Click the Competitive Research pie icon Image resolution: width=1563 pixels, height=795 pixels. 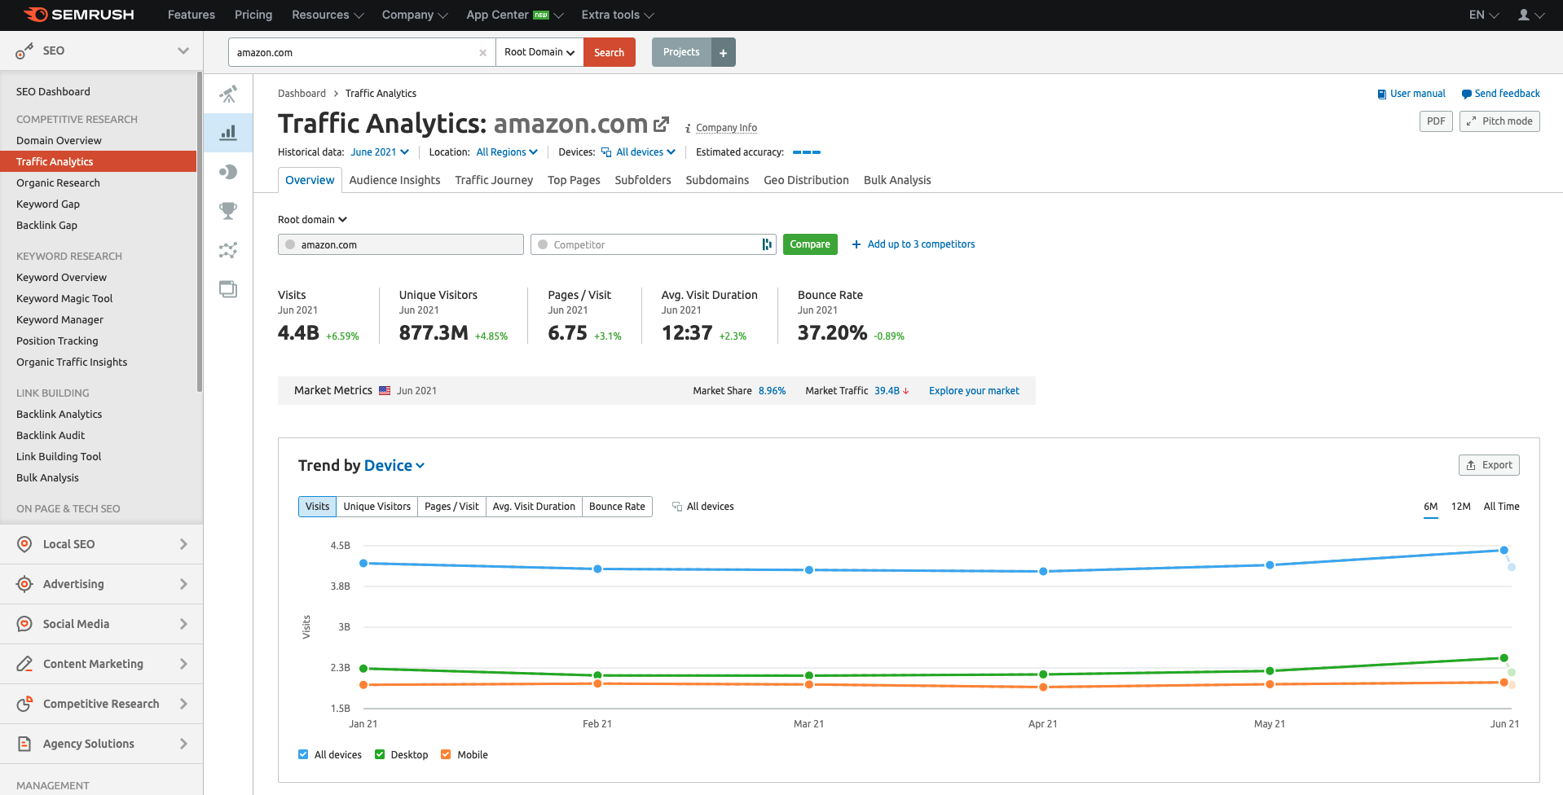pos(24,704)
